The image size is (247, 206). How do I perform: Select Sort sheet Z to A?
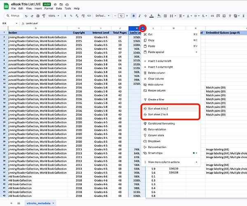point(170,115)
